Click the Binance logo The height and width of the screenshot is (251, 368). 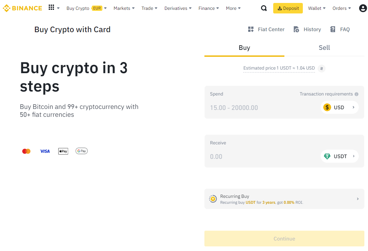click(22, 8)
